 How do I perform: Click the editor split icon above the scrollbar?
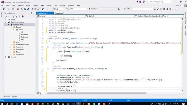pos(182,19)
